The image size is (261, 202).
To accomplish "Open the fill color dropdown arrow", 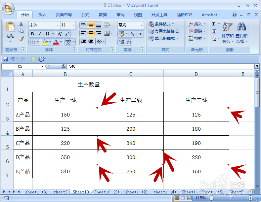I will coord(50,42).
